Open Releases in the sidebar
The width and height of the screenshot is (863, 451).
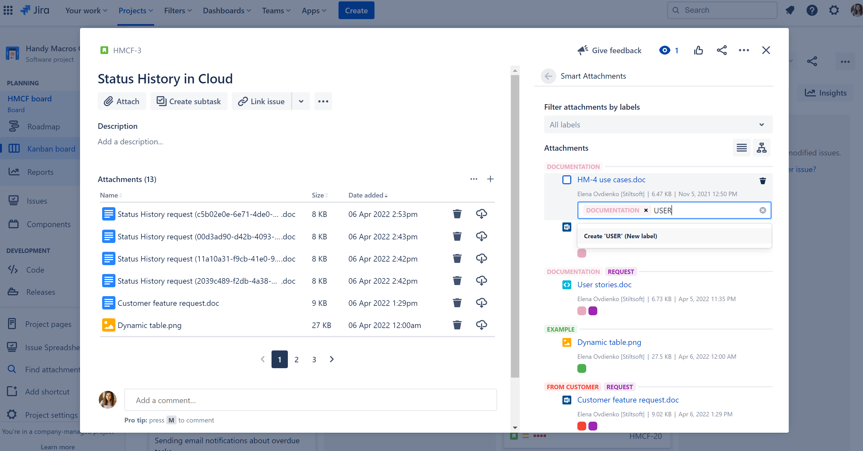40,292
